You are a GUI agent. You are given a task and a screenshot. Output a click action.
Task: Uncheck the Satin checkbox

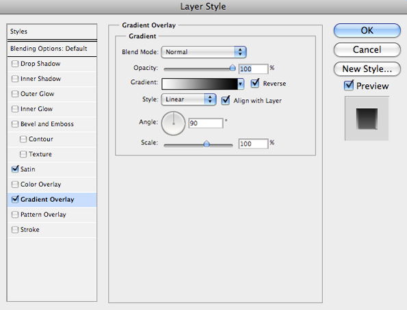point(15,169)
